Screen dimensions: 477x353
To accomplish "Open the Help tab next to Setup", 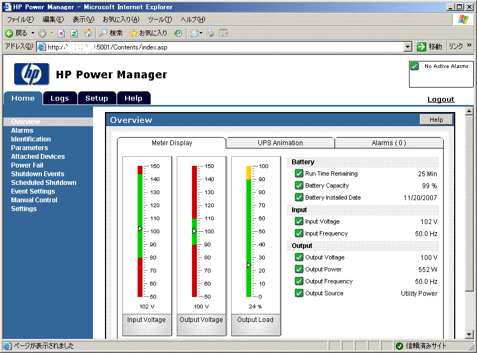I will click(134, 98).
